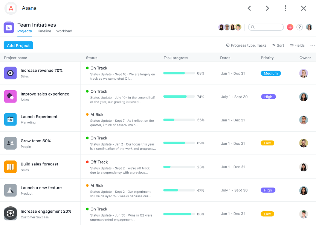Switch to the Projects tab
The height and width of the screenshot is (227, 316).
coord(24,31)
